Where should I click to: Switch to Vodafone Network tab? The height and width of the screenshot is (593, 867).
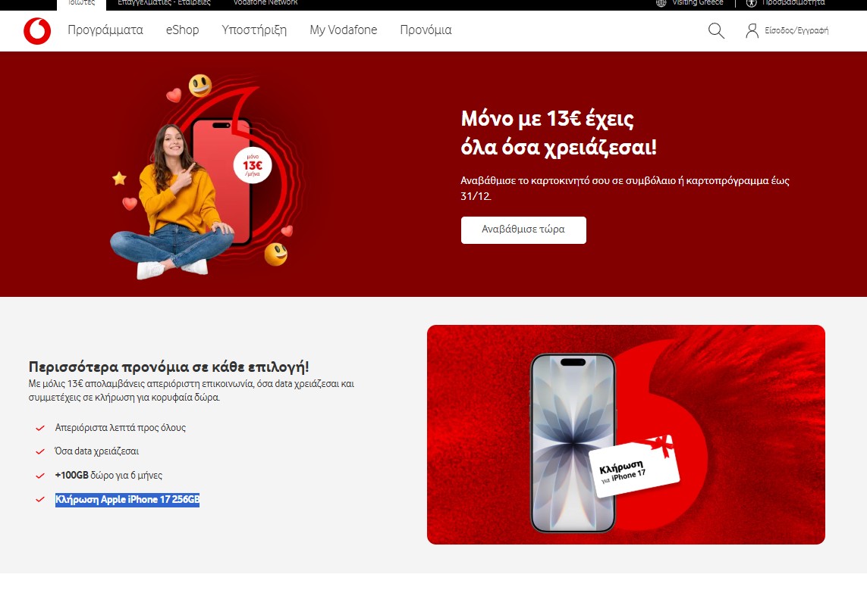pos(265,3)
